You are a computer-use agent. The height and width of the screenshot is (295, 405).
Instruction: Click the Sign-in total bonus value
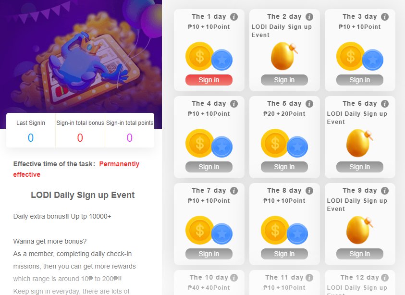(x=80, y=138)
